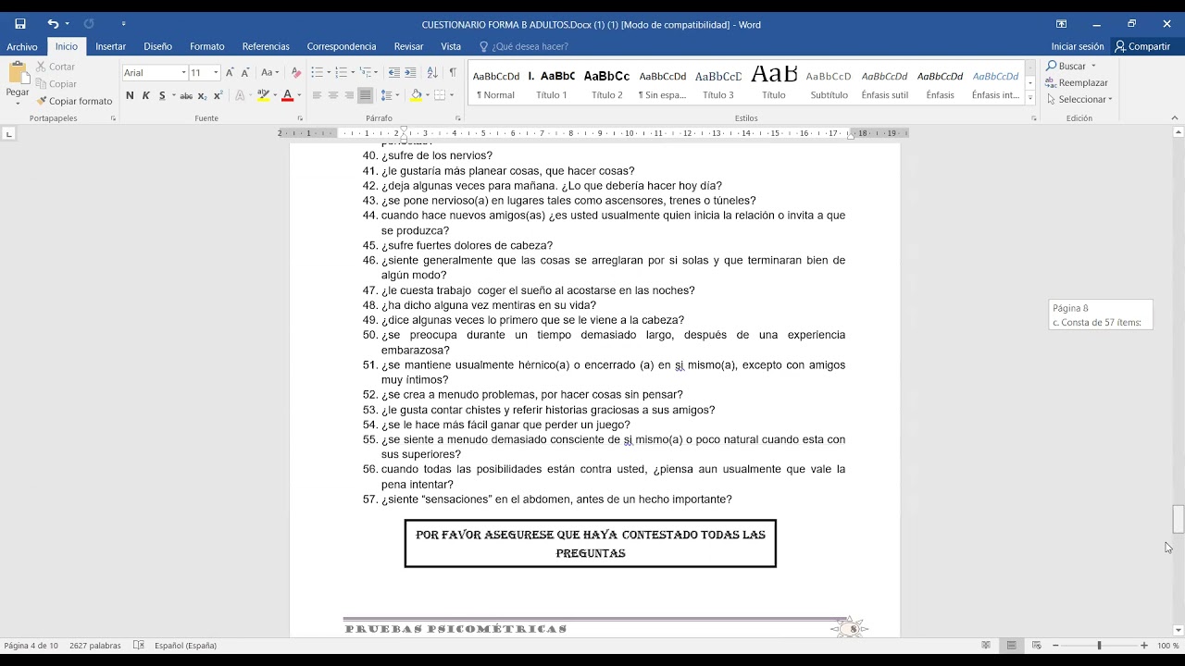Click the increase indent icon
Viewport: 1185px width, 666px height.
410,72
